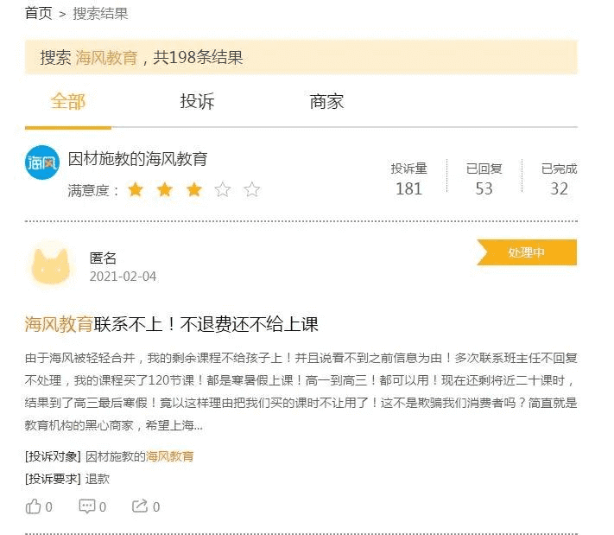Viewport: 614px width, 535px height.
Task: Open complaint title 海风教育联系不上！不退费还不给上课
Action: [x=172, y=324]
